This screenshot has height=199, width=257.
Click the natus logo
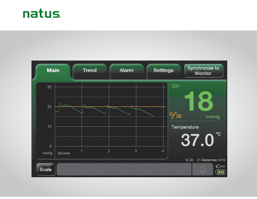click(x=42, y=14)
